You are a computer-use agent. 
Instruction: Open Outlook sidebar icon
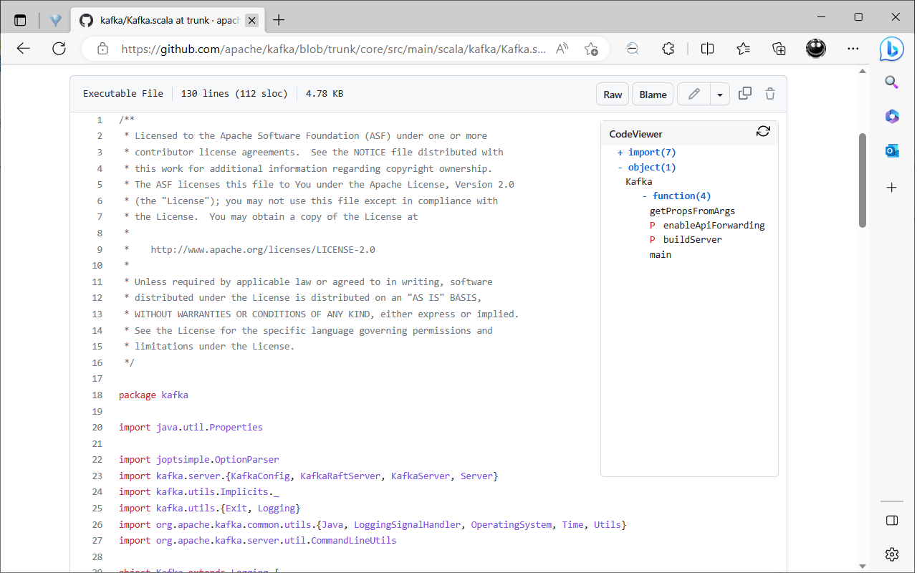click(892, 150)
